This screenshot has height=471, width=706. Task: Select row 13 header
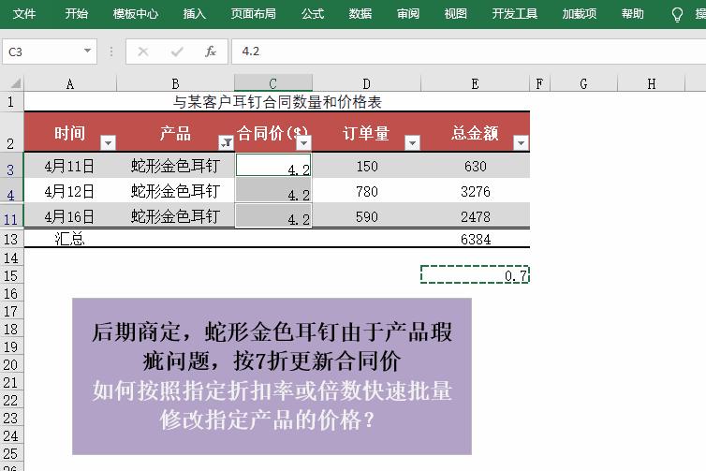coord(11,239)
